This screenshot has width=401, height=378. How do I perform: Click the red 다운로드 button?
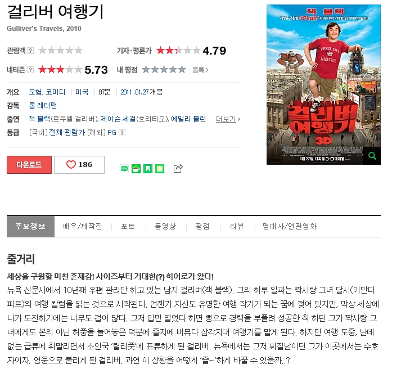click(x=29, y=165)
